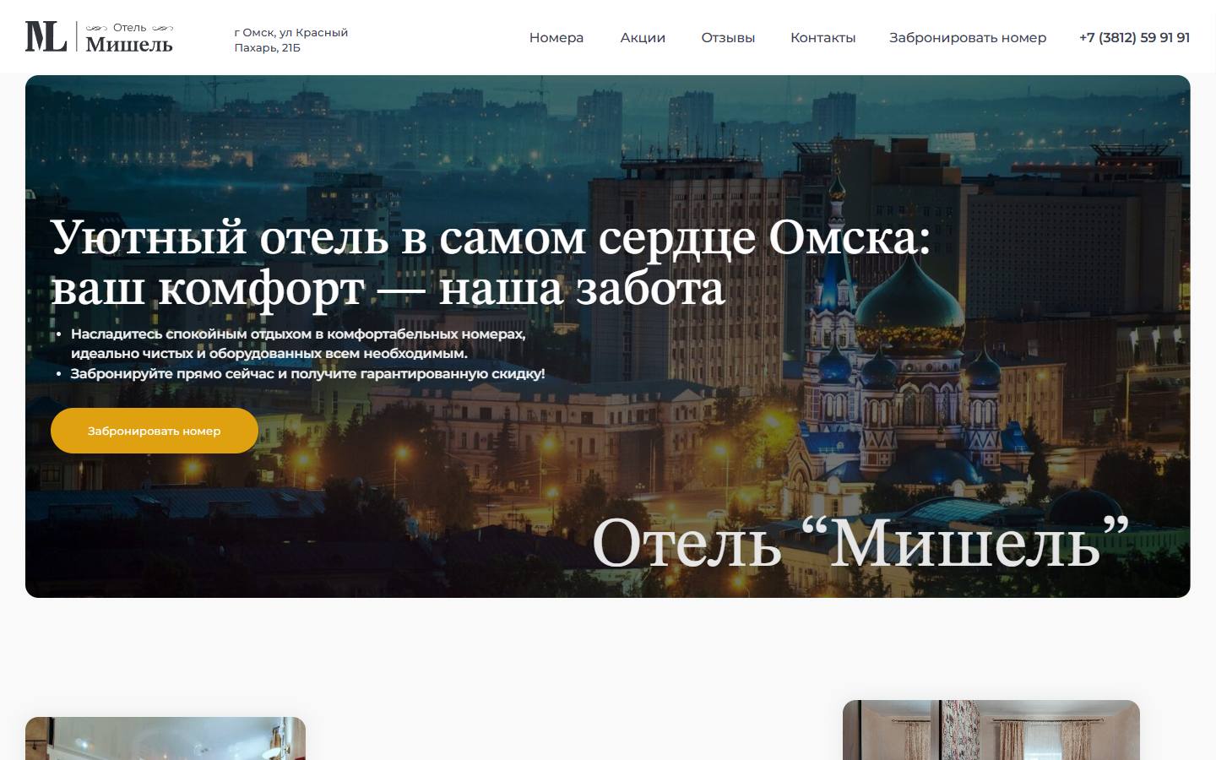Viewport: 1216px width, 760px height.
Task: Open the Контакты menu item
Action: pos(822,37)
